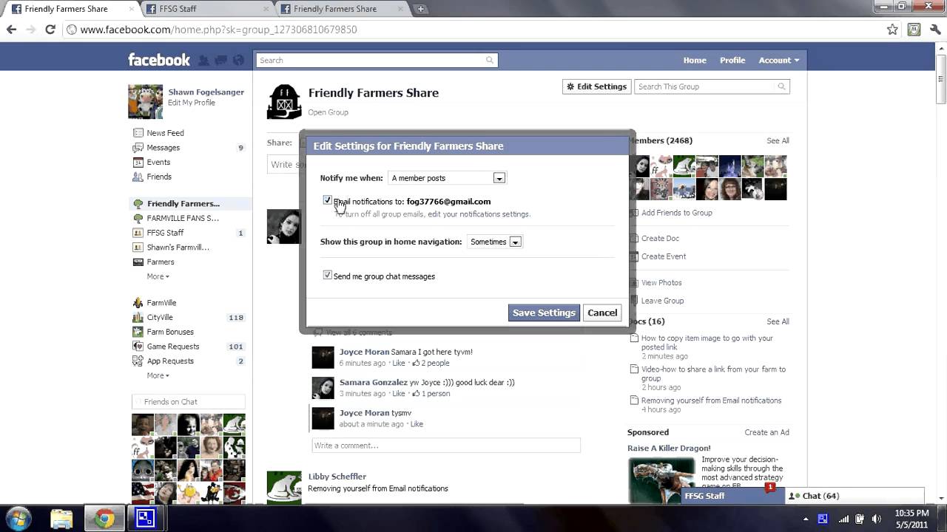This screenshot has height=532, width=947.
Task: Open new browser tab
Action: [x=421, y=9]
